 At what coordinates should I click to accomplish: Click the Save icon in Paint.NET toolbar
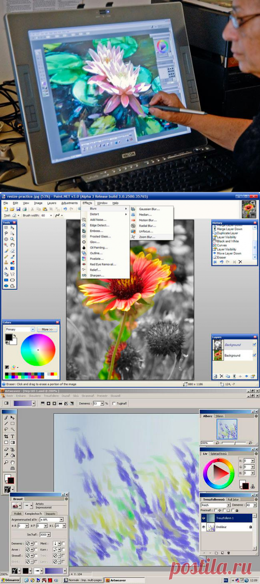(18, 209)
